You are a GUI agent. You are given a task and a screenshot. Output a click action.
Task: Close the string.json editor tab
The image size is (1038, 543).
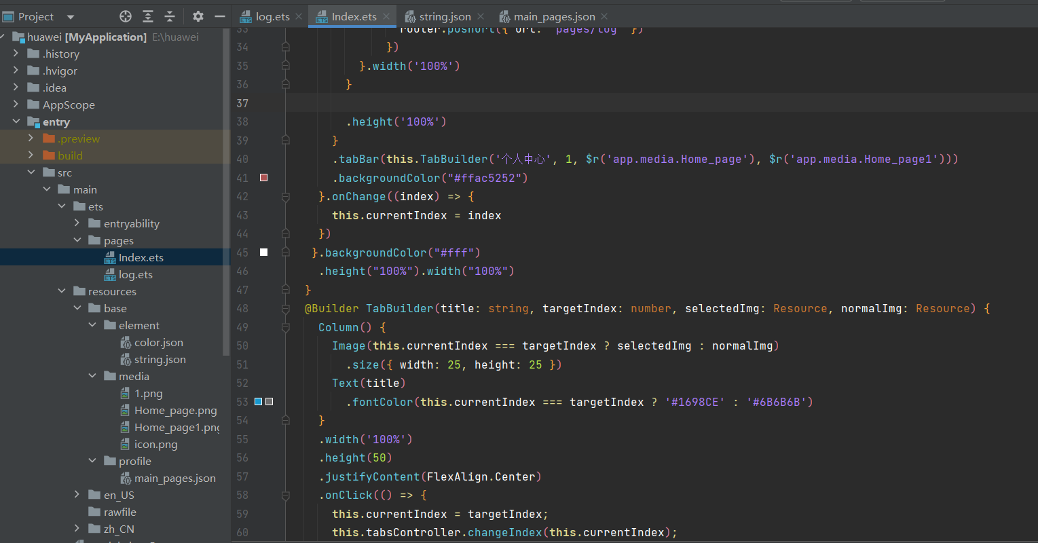click(481, 16)
